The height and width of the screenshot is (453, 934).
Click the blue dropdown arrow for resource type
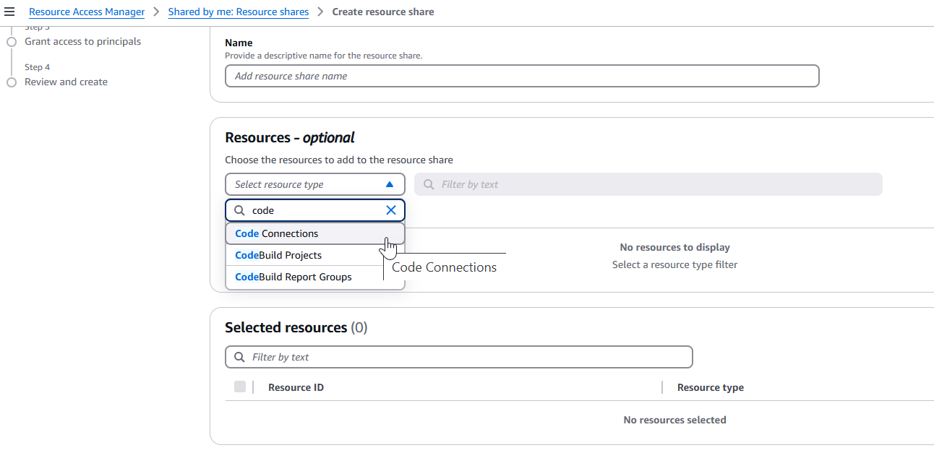[x=390, y=184]
